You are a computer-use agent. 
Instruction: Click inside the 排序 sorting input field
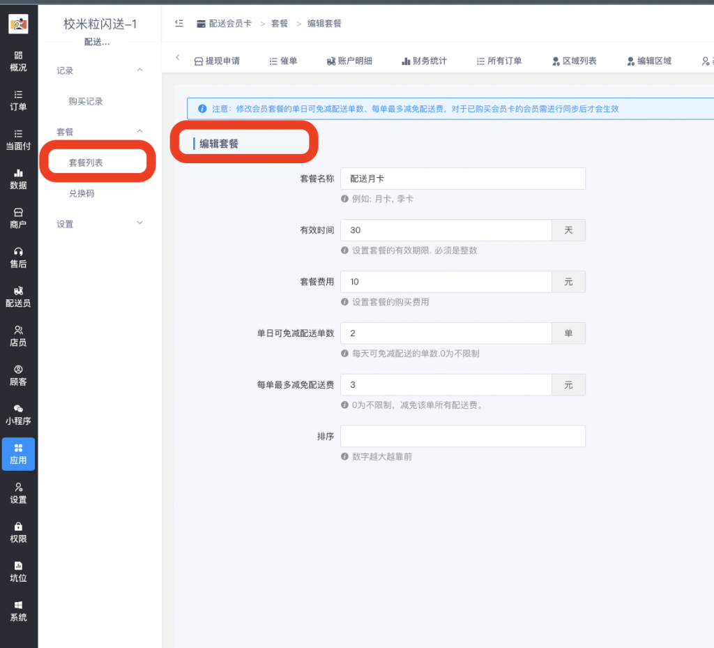click(x=462, y=436)
